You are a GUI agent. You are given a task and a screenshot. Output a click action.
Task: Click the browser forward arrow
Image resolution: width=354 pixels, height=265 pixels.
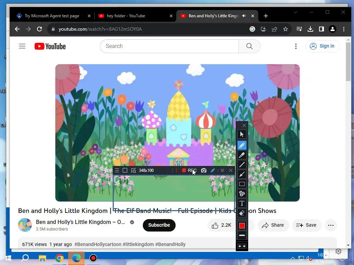28,29
